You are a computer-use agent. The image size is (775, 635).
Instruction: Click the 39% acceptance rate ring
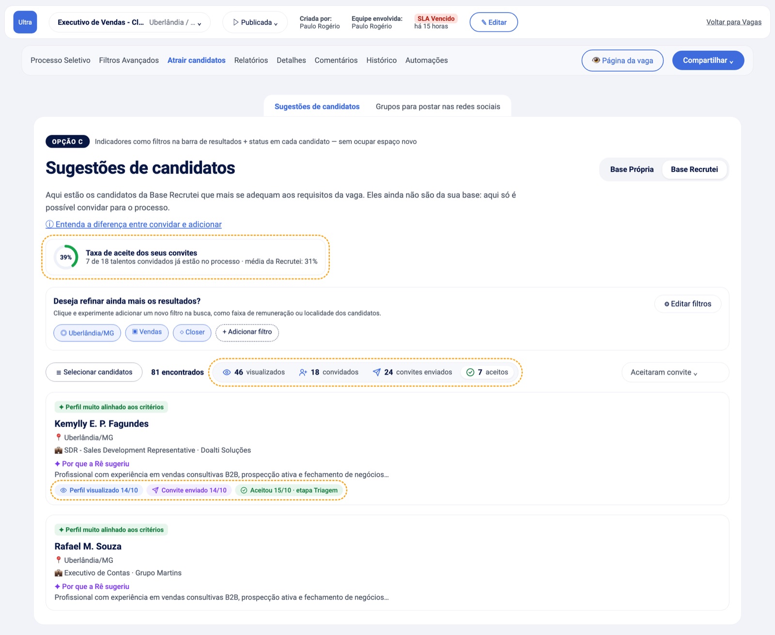(x=66, y=257)
